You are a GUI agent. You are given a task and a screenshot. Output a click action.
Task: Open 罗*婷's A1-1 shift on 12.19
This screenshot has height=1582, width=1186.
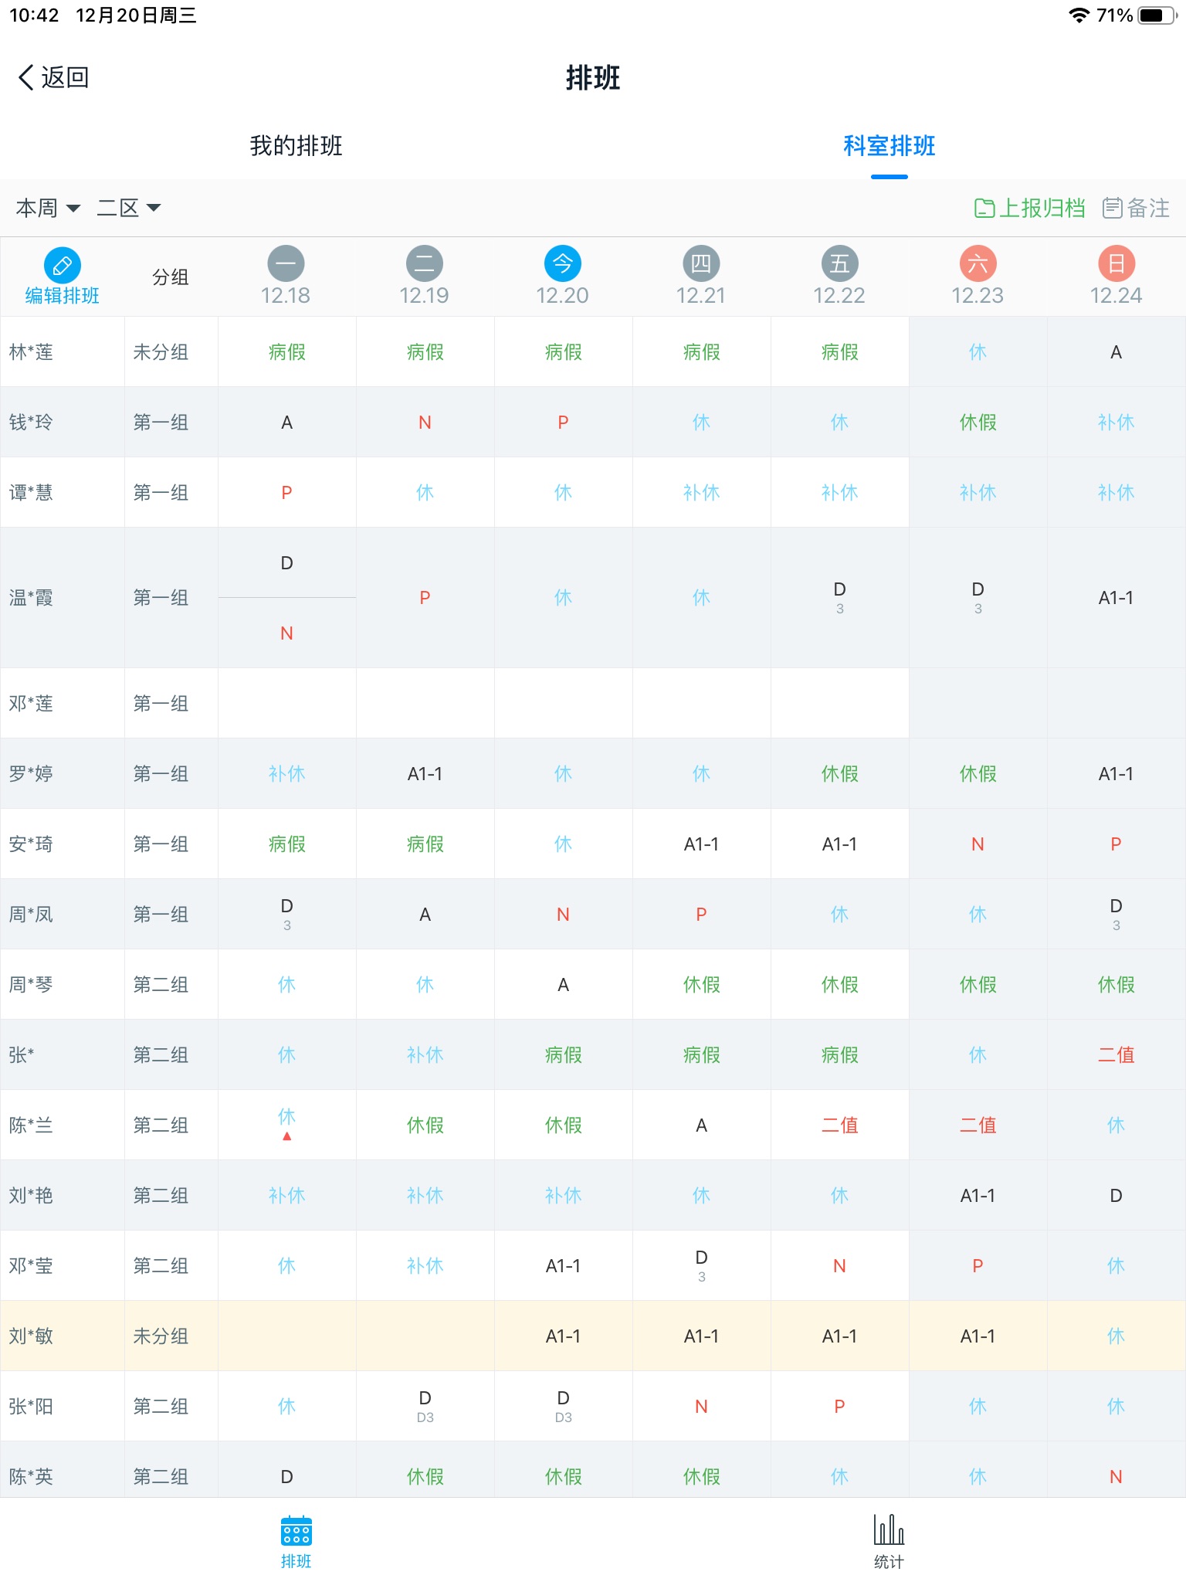[425, 774]
